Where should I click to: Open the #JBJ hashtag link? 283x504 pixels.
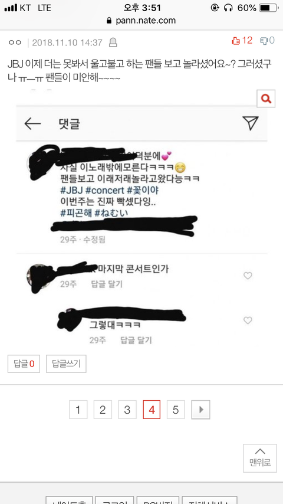[70, 190]
